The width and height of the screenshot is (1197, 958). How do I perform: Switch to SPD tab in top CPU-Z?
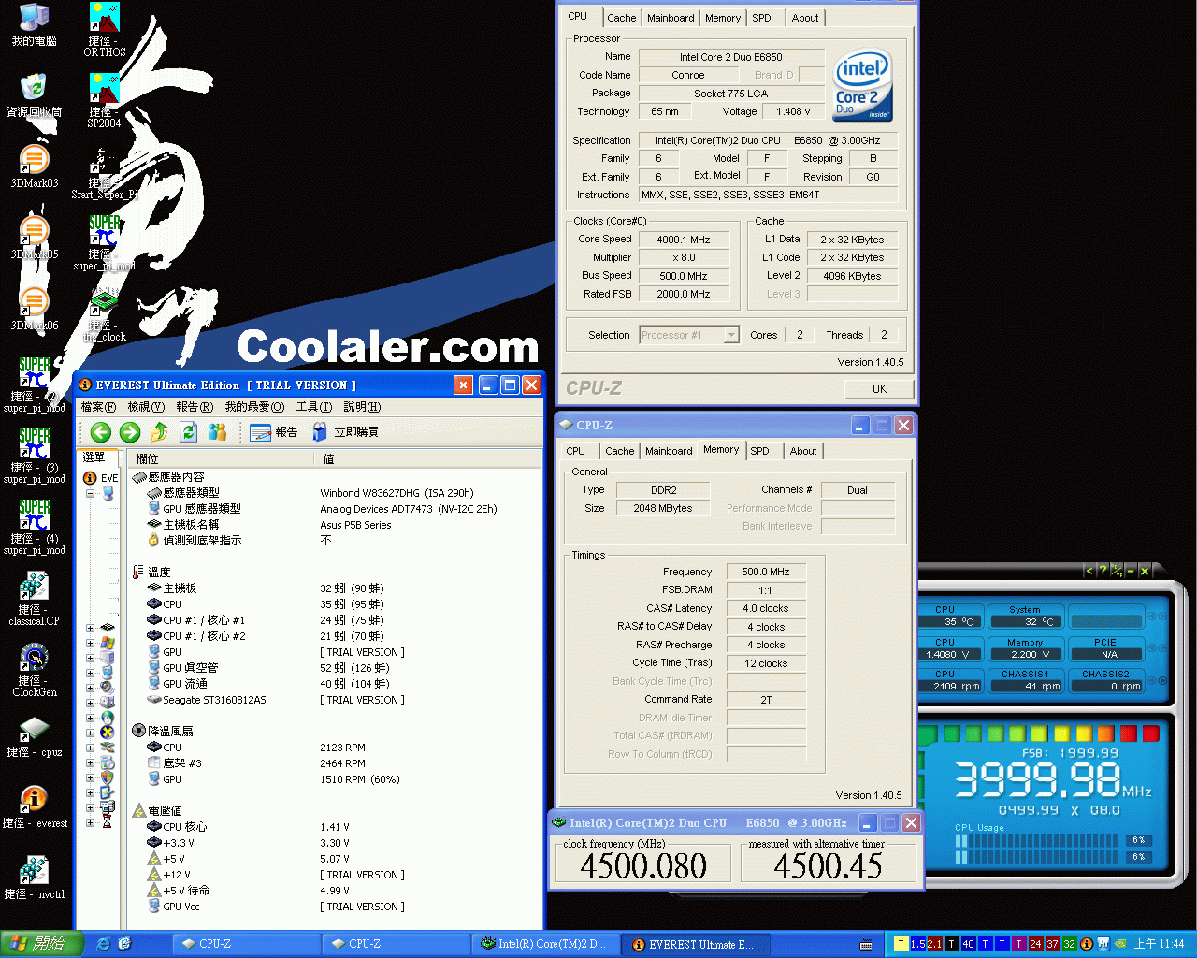pyautogui.click(x=762, y=18)
